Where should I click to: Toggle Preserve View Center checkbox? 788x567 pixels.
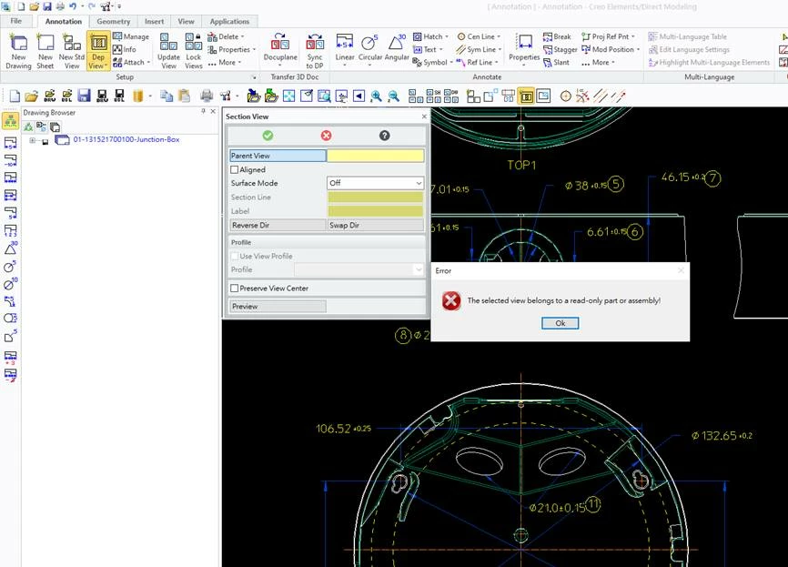(x=234, y=289)
